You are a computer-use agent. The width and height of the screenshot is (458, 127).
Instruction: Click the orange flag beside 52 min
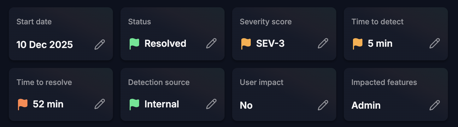tap(23, 104)
